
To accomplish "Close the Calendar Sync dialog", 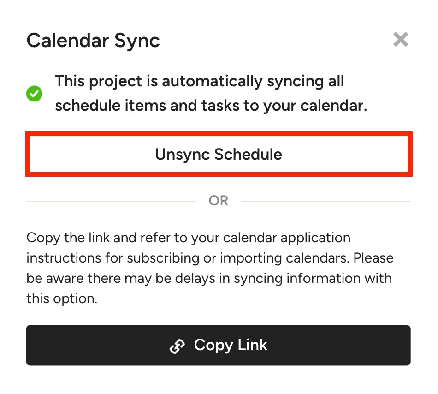I will click(x=401, y=40).
